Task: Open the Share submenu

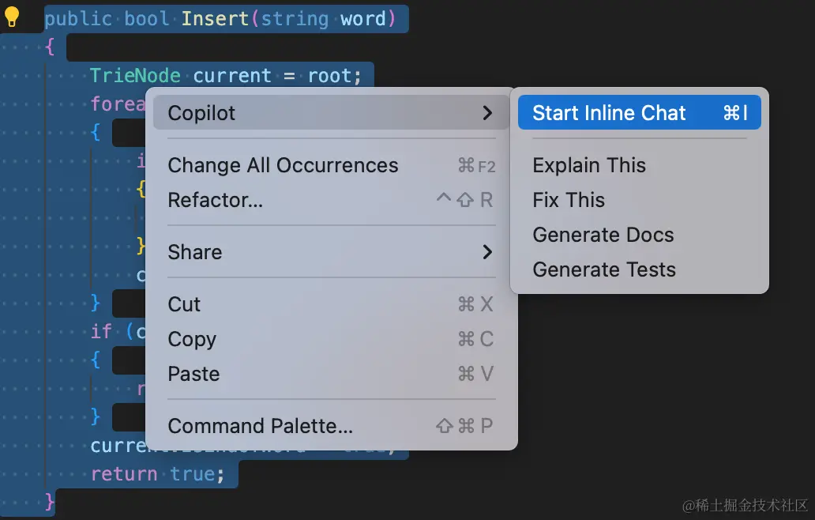Action: pos(195,252)
